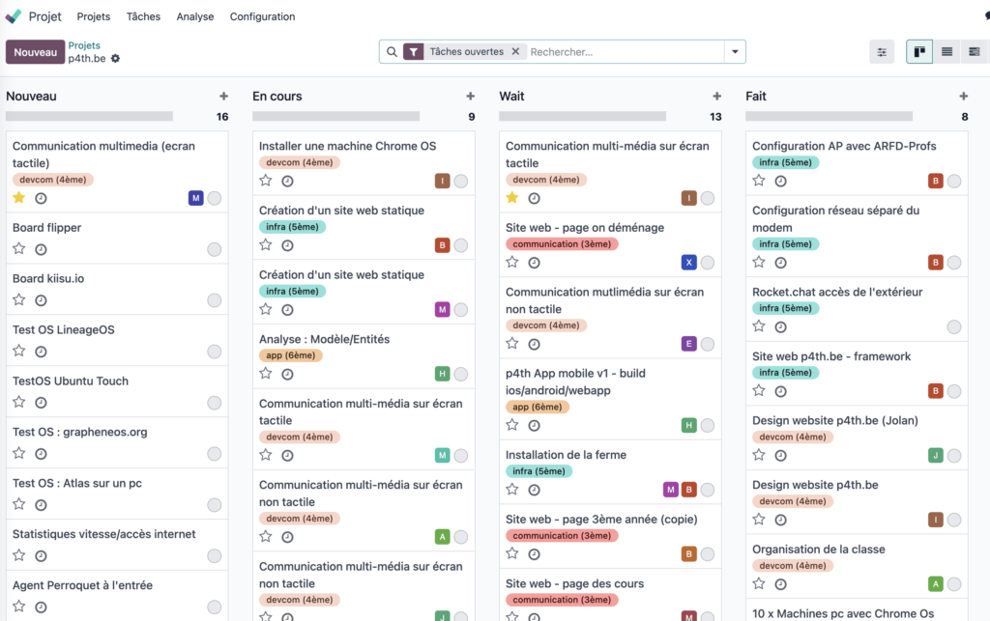Click the filter sliders icon in the toolbar

point(882,52)
